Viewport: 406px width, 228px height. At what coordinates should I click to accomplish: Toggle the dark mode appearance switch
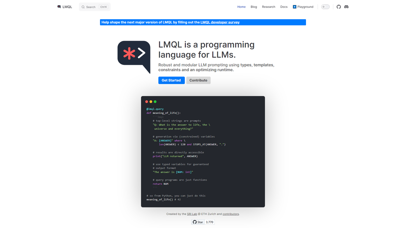[x=325, y=7]
